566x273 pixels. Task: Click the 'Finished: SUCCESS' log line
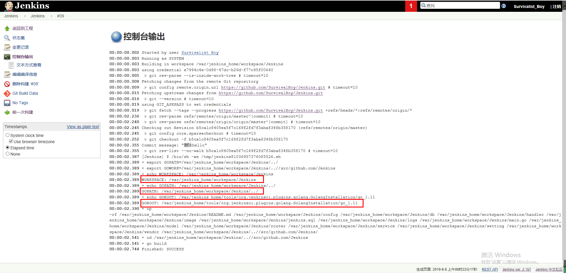pos(163,249)
